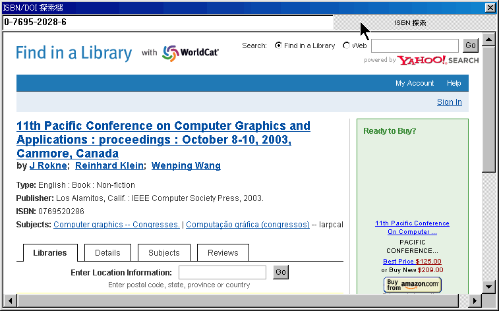Click the Yahoo! Search logo

coord(438,60)
